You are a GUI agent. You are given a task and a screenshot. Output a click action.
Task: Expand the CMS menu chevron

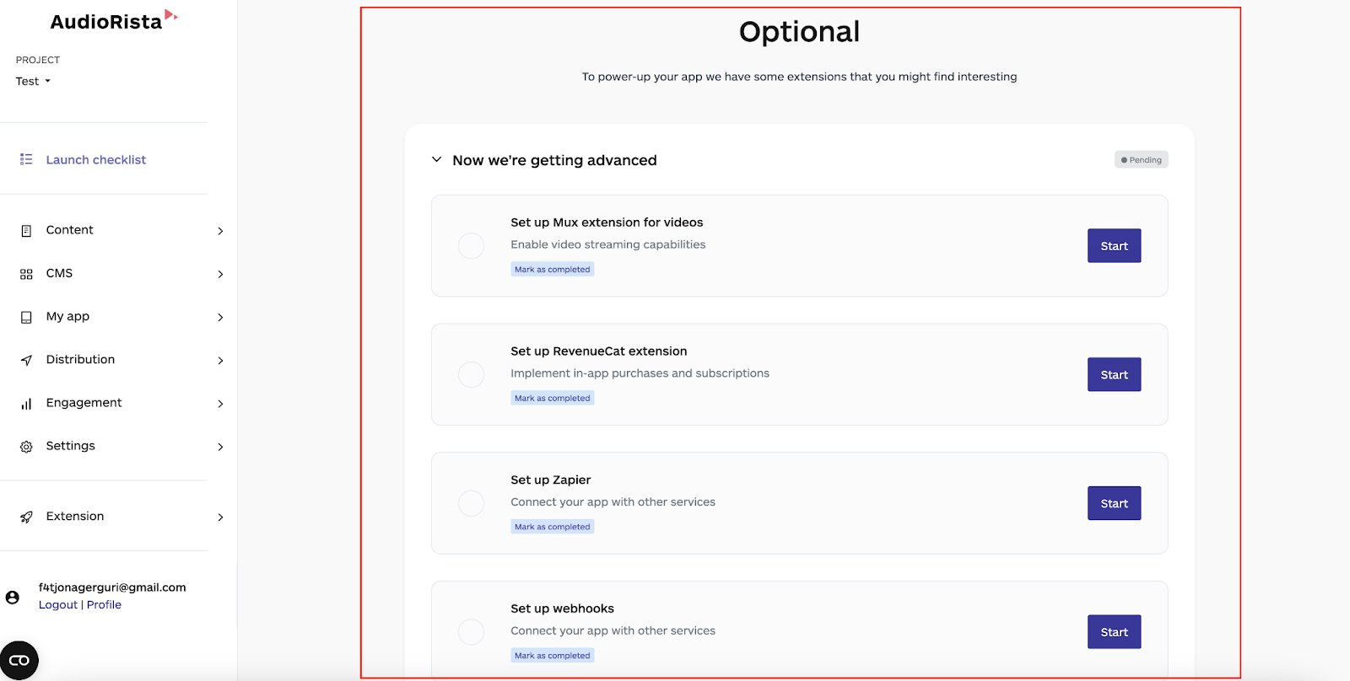tap(220, 274)
